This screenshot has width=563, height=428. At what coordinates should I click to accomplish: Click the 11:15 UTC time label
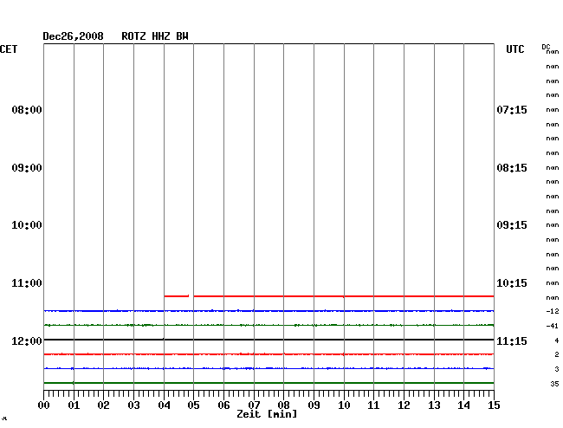pos(512,340)
